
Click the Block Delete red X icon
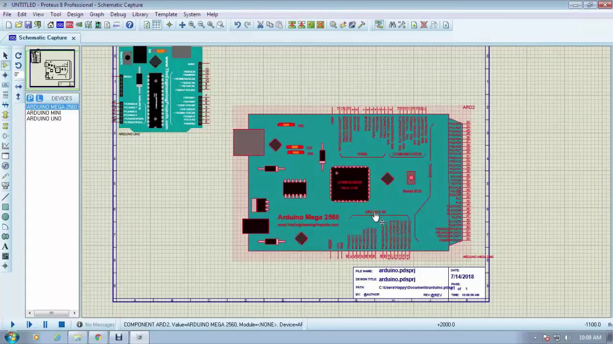320,25
